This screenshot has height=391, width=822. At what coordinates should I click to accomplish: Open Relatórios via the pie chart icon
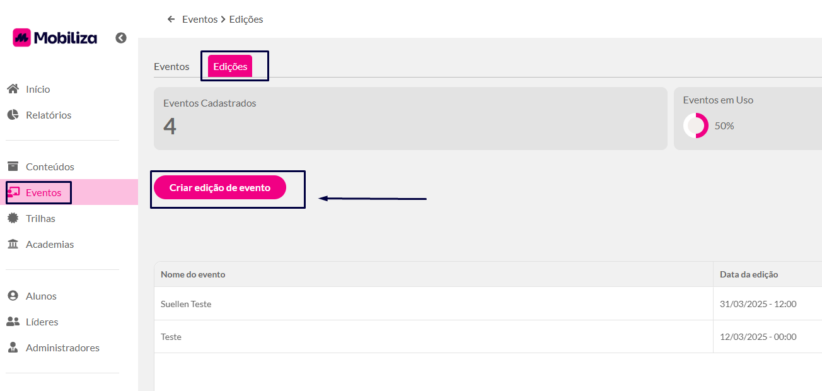click(13, 115)
